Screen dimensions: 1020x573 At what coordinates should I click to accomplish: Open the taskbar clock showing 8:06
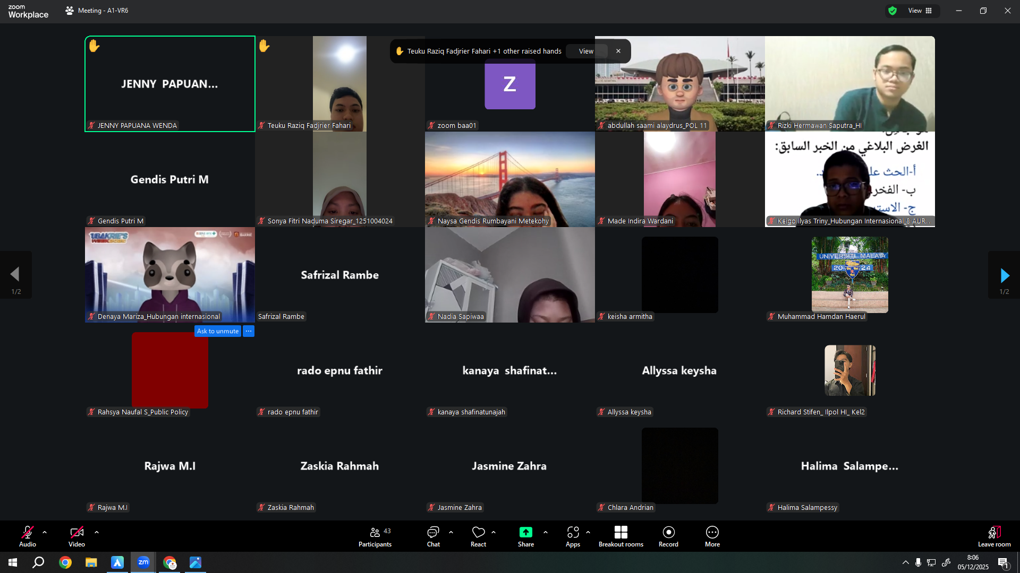pyautogui.click(x=973, y=562)
